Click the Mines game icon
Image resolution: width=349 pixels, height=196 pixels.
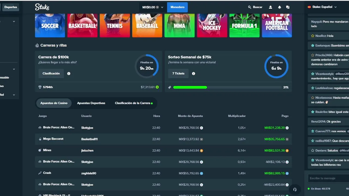(x=40, y=150)
